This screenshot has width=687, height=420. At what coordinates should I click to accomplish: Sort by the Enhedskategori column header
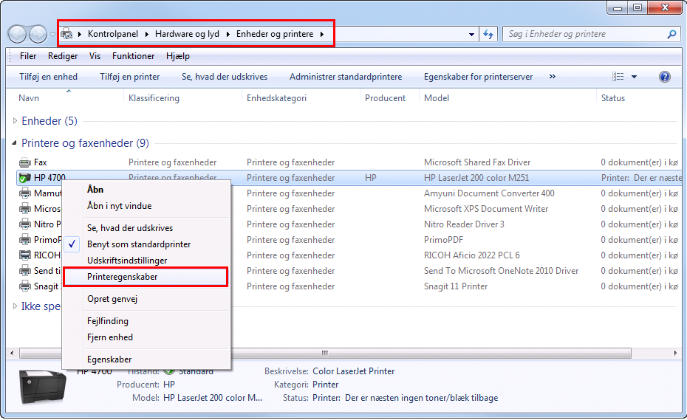click(x=276, y=98)
